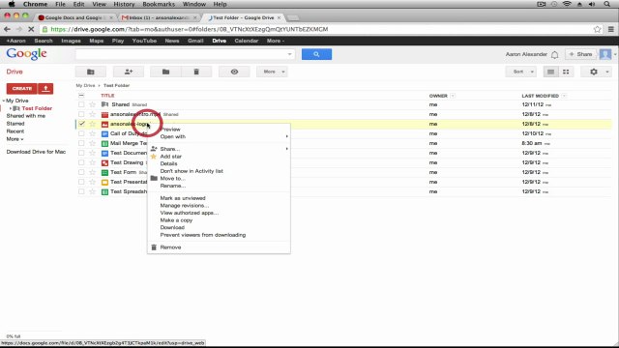Star the Mail Merge row
Image resolution: width=619 pixels, height=348 pixels.
click(93, 143)
